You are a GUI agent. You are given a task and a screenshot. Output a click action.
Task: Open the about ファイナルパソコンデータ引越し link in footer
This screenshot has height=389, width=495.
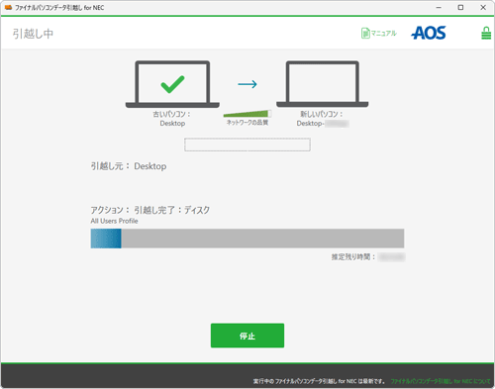441,381
